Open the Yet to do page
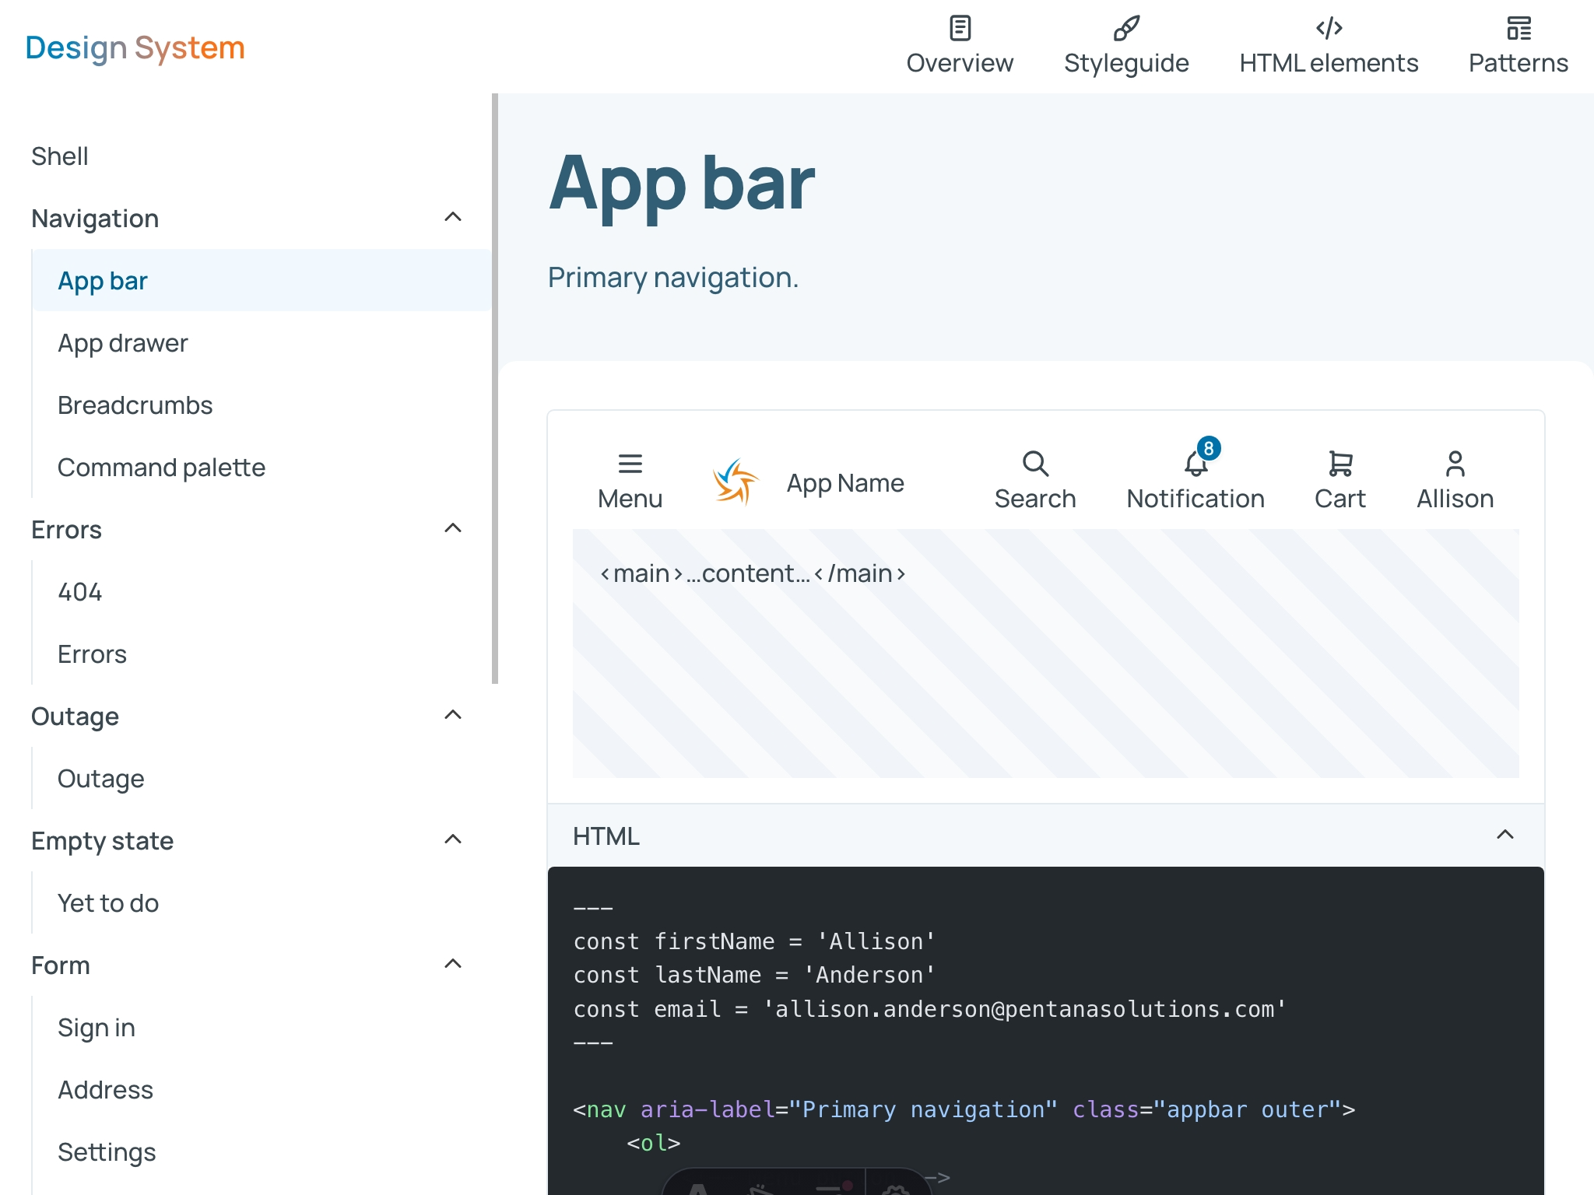The height and width of the screenshot is (1195, 1594). click(x=108, y=903)
